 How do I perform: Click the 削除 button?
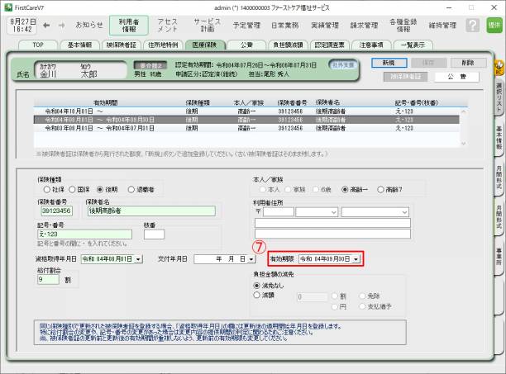(x=466, y=62)
